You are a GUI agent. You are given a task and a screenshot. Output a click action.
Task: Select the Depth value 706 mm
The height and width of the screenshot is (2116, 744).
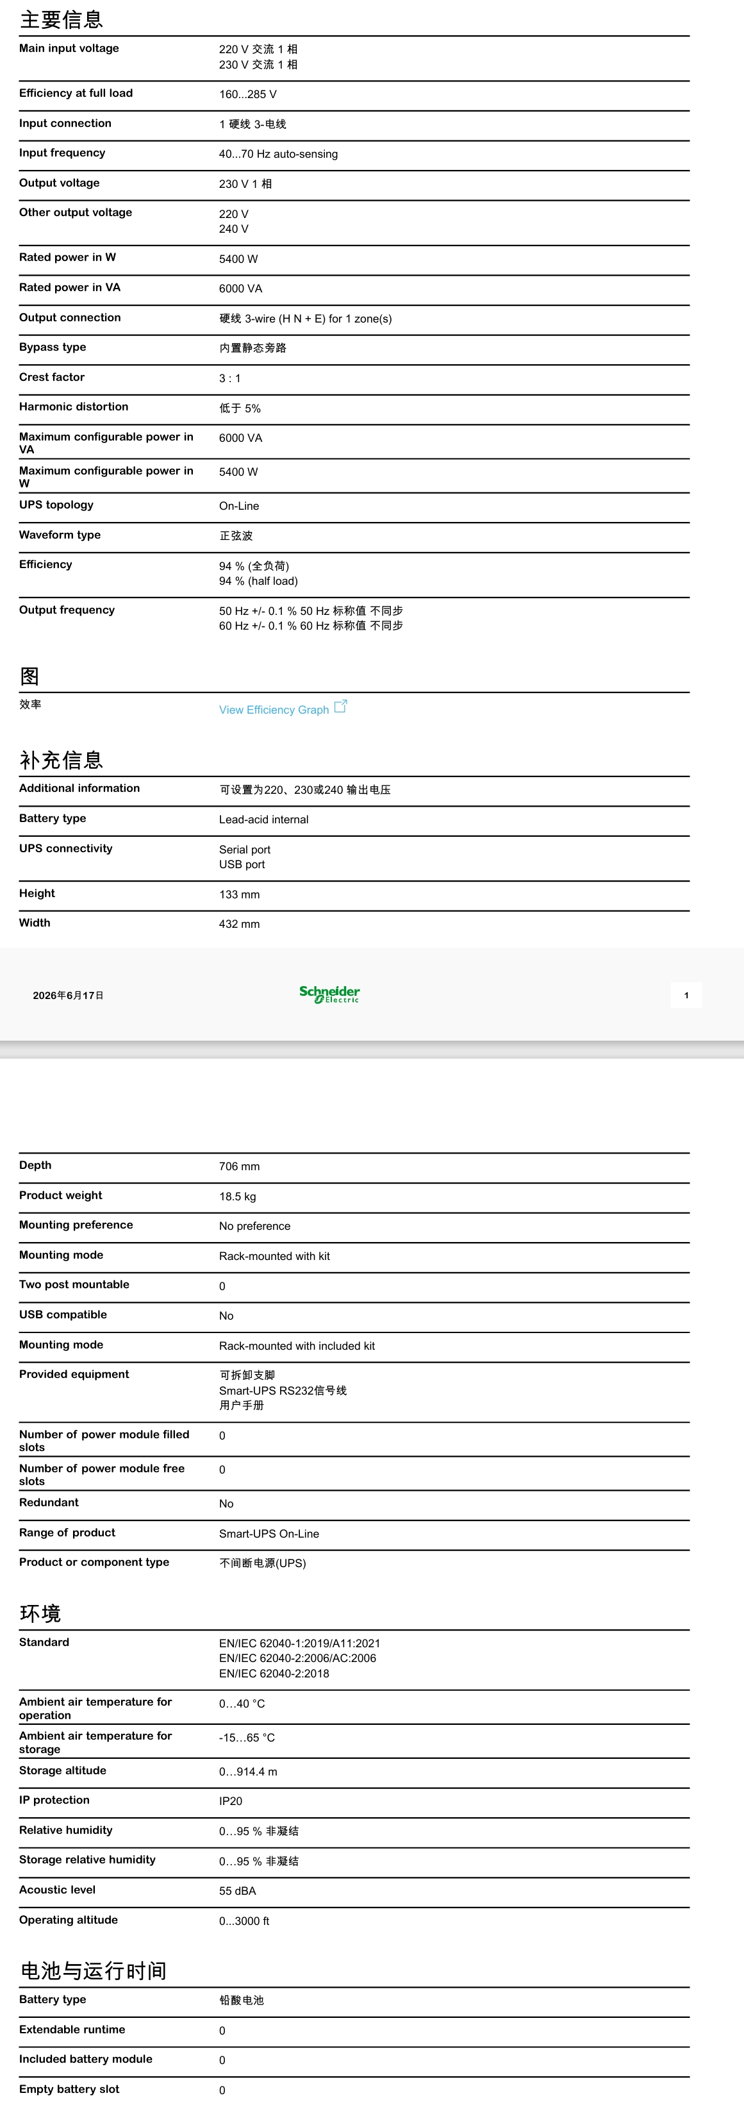(x=240, y=1166)
